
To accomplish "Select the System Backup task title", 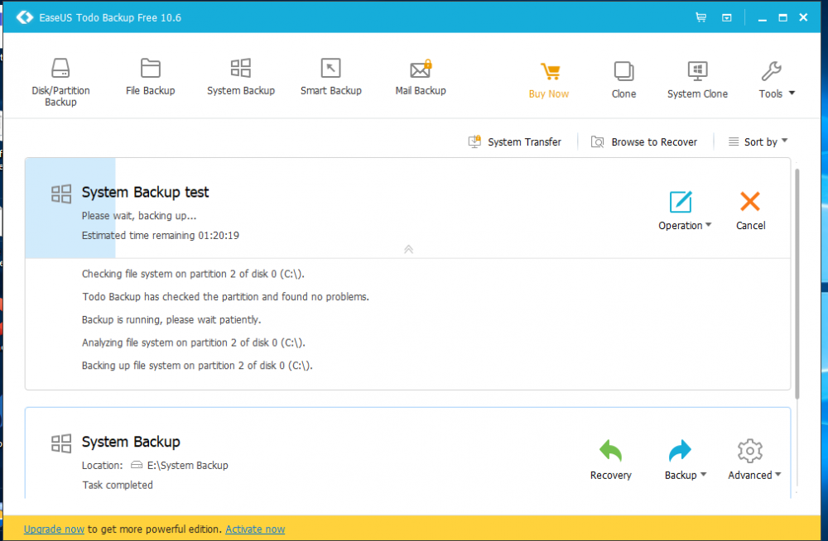I will pyautogui.click(x=131, y=442).
